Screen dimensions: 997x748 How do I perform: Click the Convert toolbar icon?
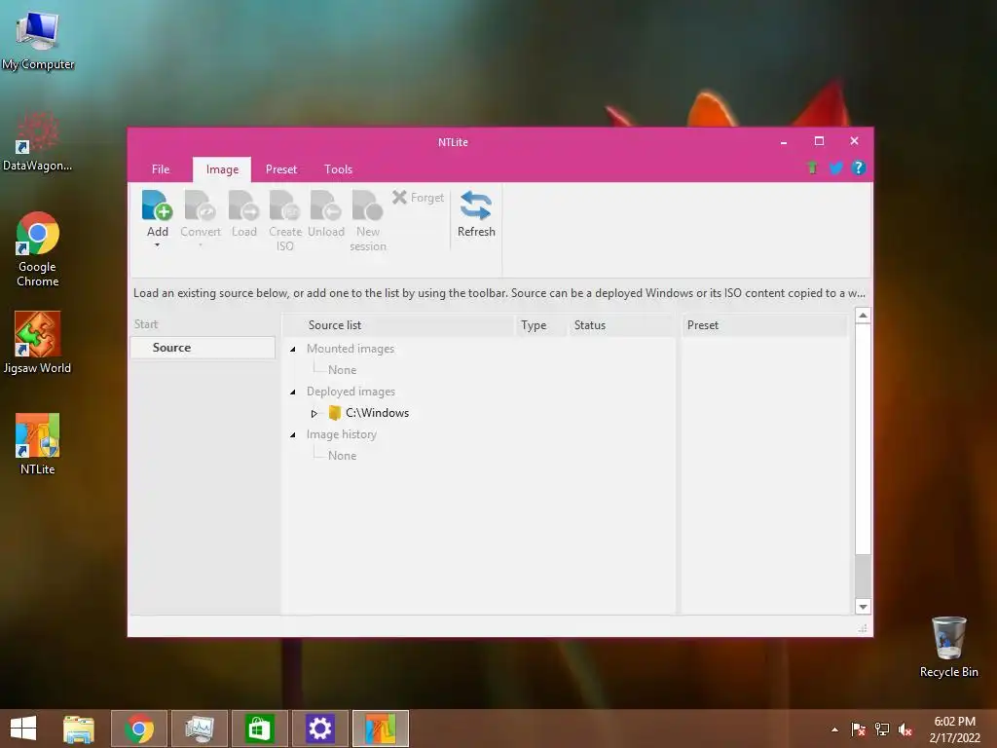pos(201,206)
